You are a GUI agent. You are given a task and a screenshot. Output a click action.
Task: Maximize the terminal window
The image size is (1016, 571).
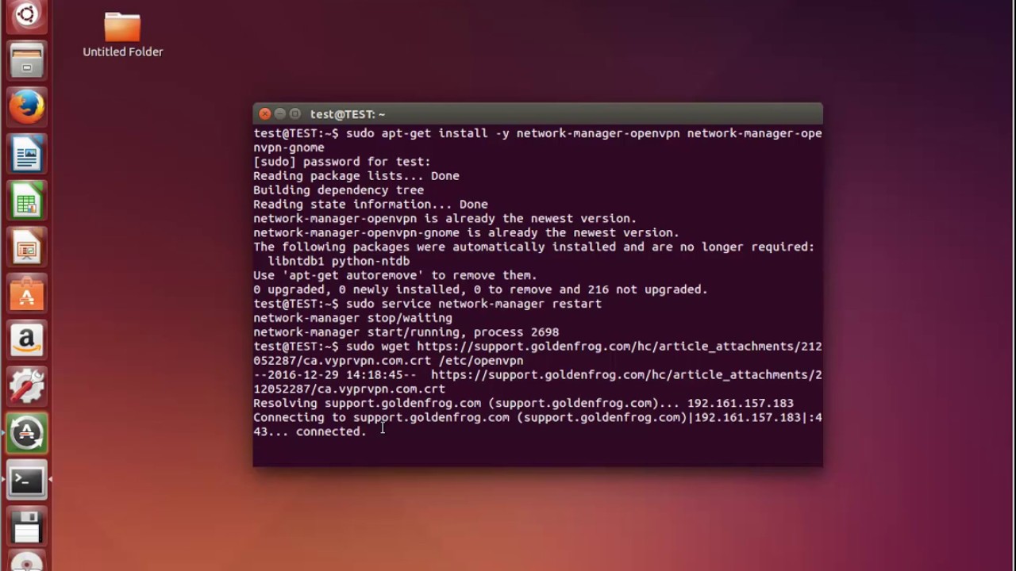pyautogui.click(x=295, y=114)
